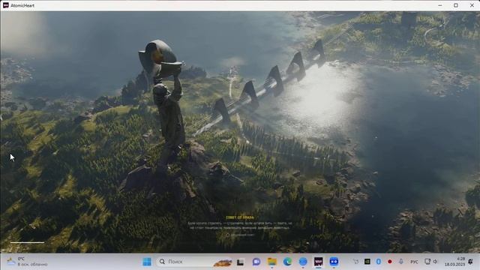The image size is (480, 270).
Task: Click the AtomicHeart window title bar icon
Action: [x=5, y=5]
